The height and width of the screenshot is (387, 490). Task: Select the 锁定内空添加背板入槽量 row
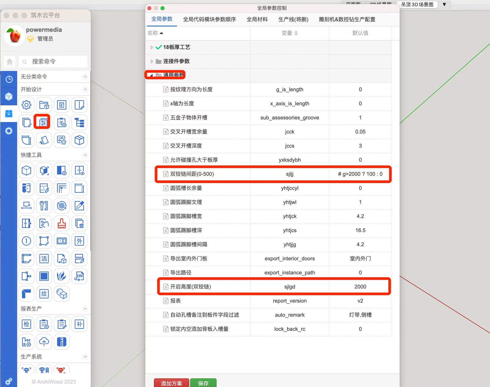268,329
